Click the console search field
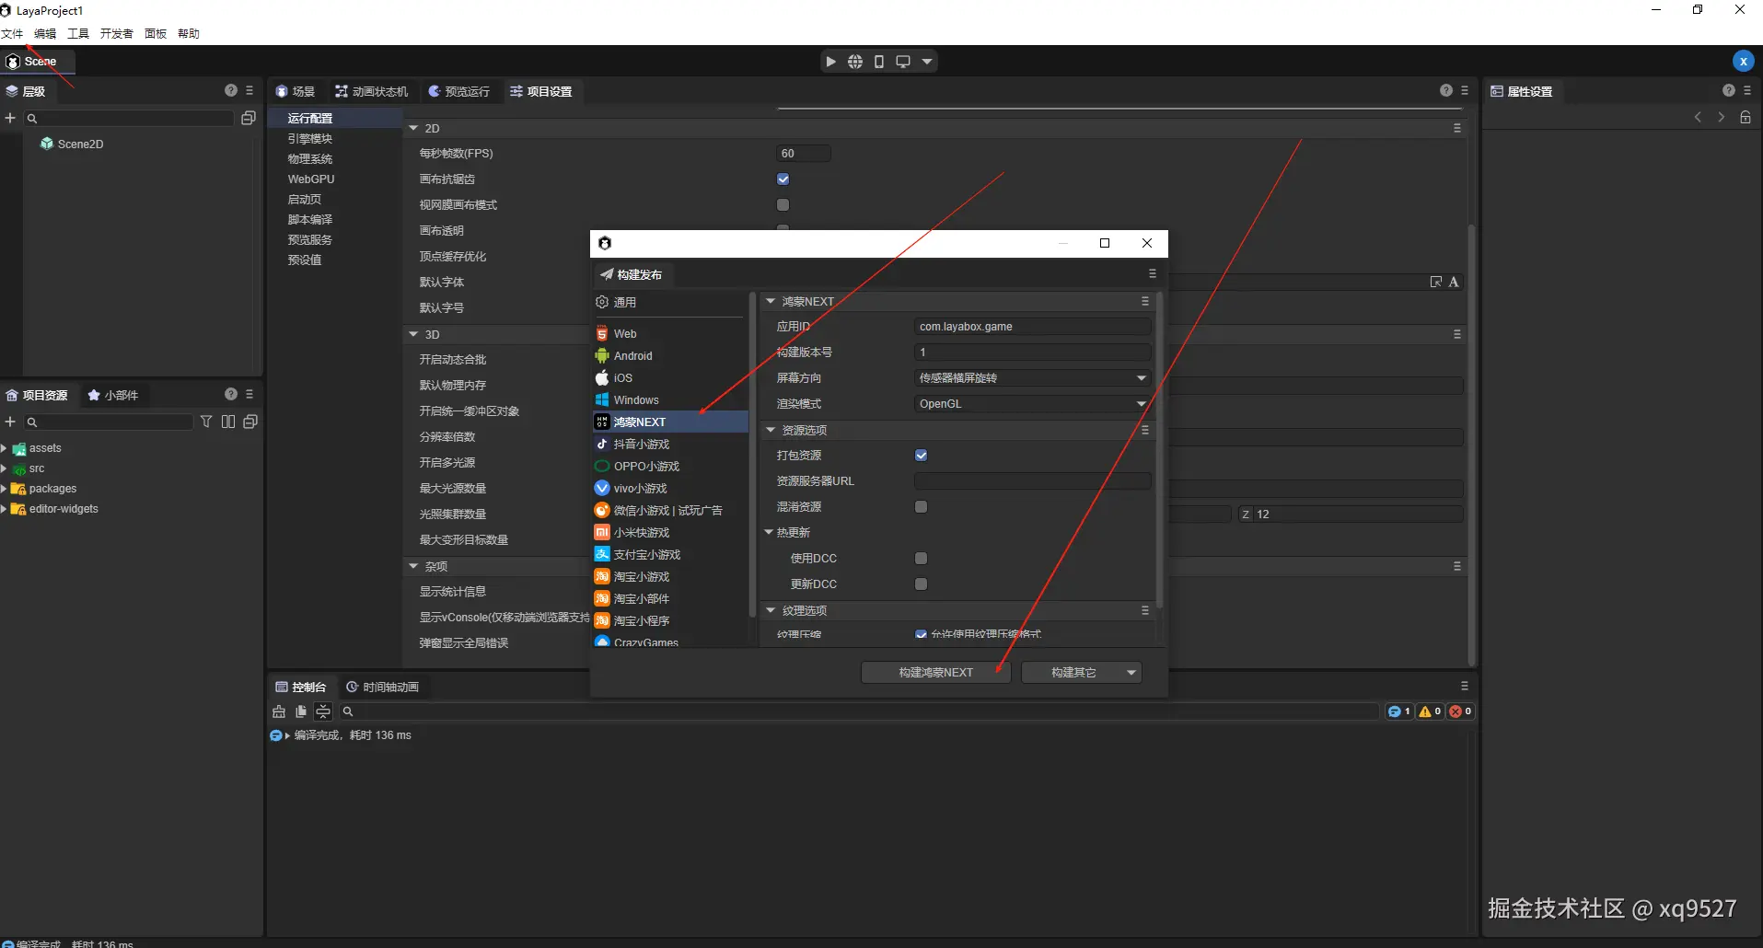The image size is (1763, 948). (x=861, y=711)
